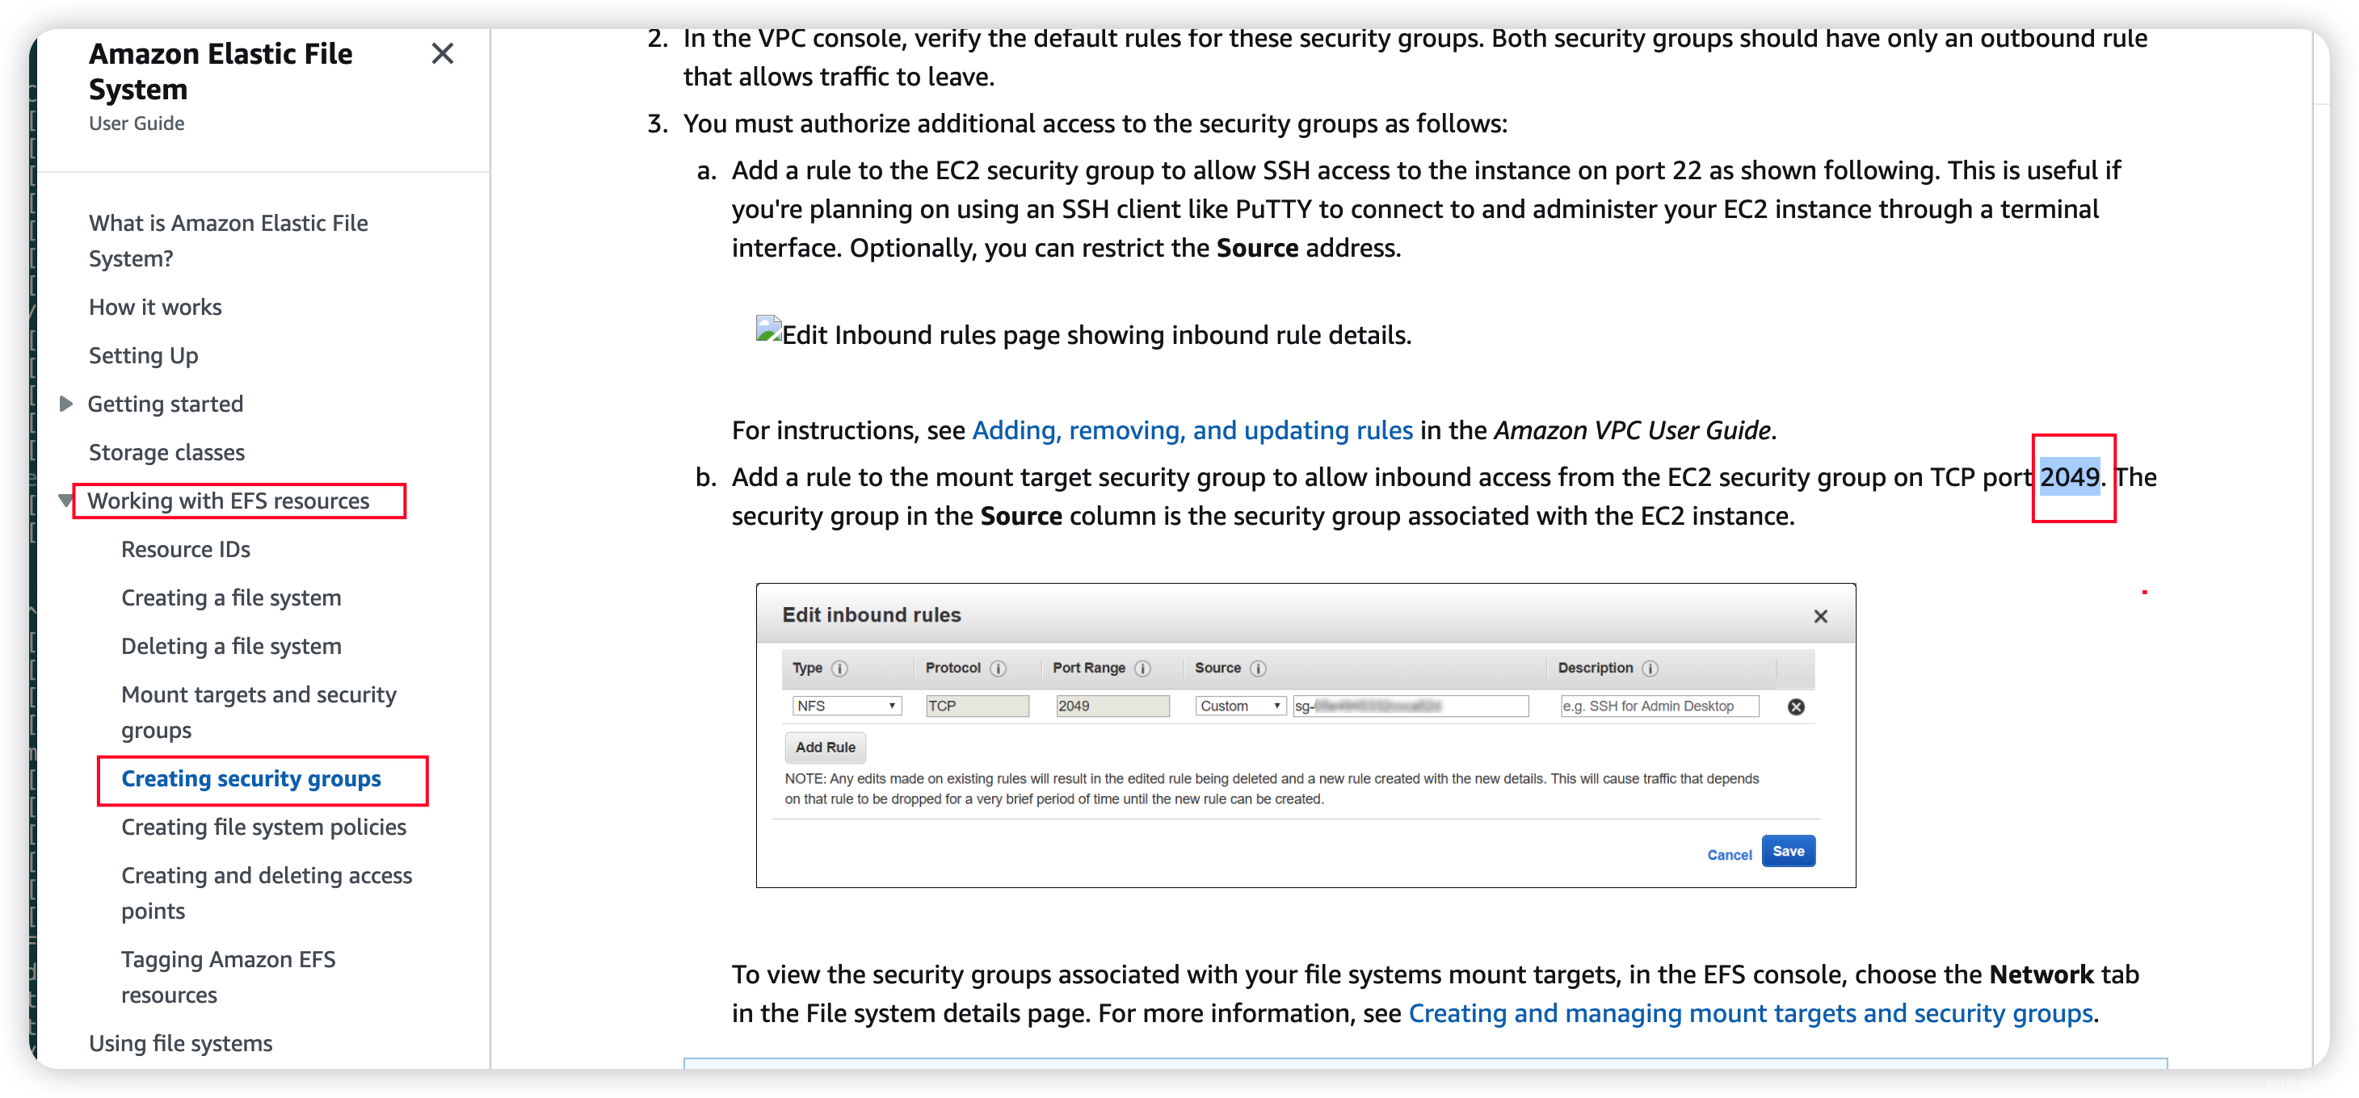Close the Edit inbound rules dialog
Viewport: 2359px width, 1098px height.
point(1820,615)
